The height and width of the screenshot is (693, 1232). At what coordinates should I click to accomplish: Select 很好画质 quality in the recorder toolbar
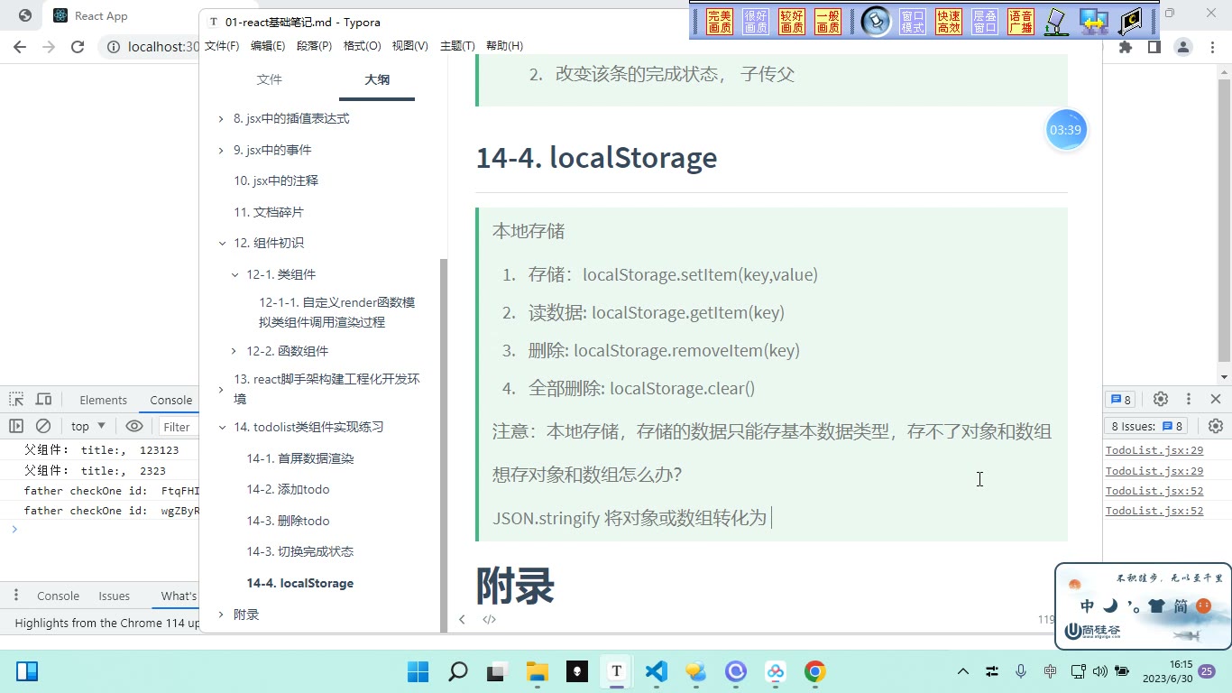tap(756, 22)
